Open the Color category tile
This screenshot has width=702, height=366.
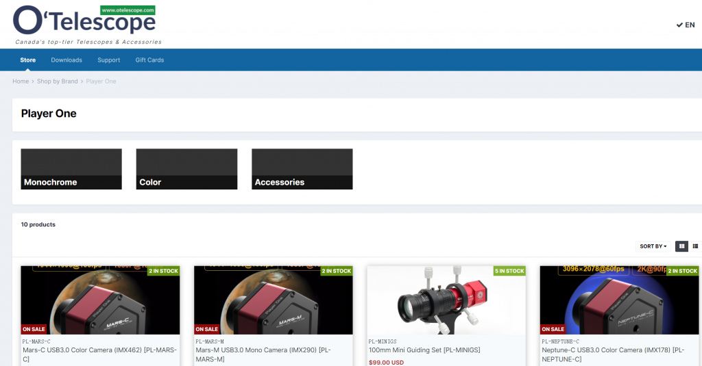186,169
